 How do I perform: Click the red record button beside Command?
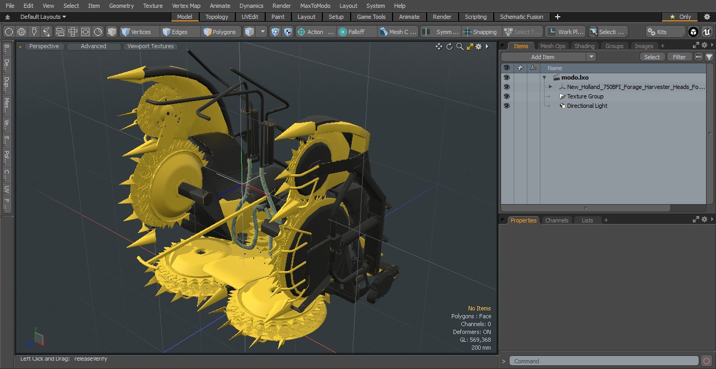(x=706, y=361)
